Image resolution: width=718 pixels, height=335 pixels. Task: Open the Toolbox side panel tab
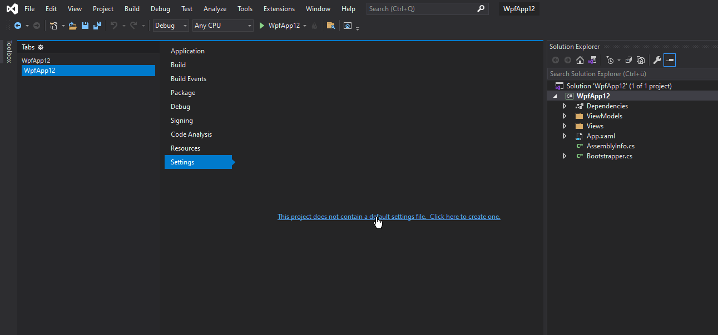point(8,51)
